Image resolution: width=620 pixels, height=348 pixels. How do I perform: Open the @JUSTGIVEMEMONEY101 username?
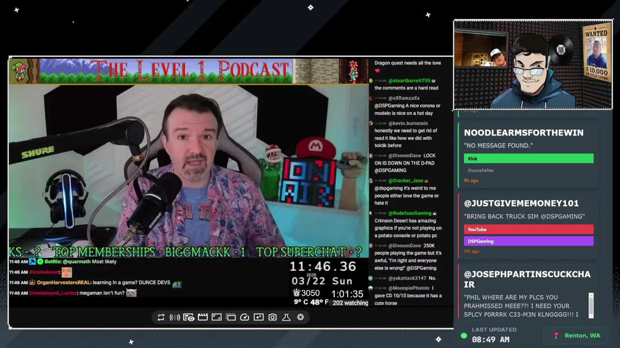click(521, 203)
